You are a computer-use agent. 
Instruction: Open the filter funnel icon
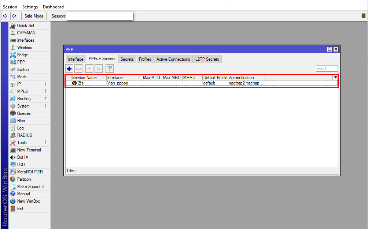[x=109, y=69]
